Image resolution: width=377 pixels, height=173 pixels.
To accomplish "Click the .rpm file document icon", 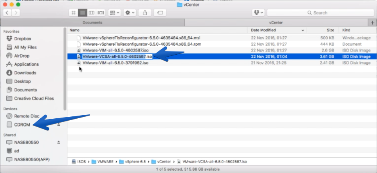I will (78, 44).
